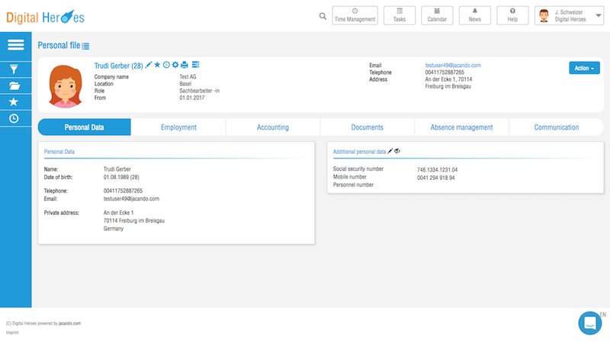Click the filter funnel sidebar icon

tap(14, 69)
